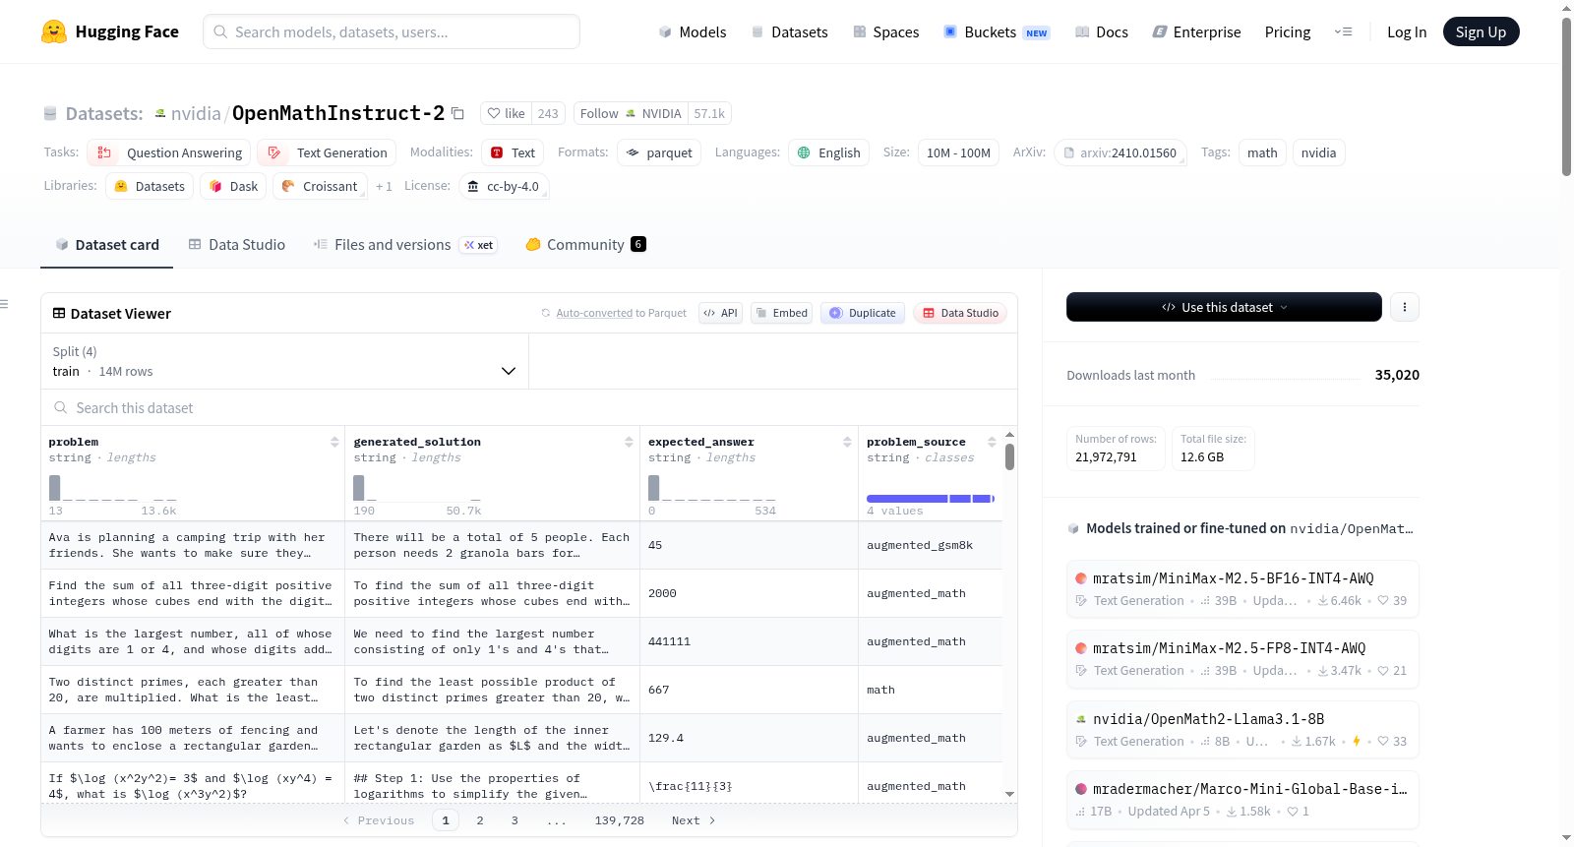
Task: Click the Croissant library icon
Action: (288, 186)
